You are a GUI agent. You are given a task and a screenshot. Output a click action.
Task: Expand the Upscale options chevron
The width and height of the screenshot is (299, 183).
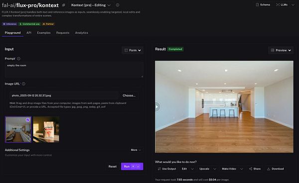[x=215, y=169]
